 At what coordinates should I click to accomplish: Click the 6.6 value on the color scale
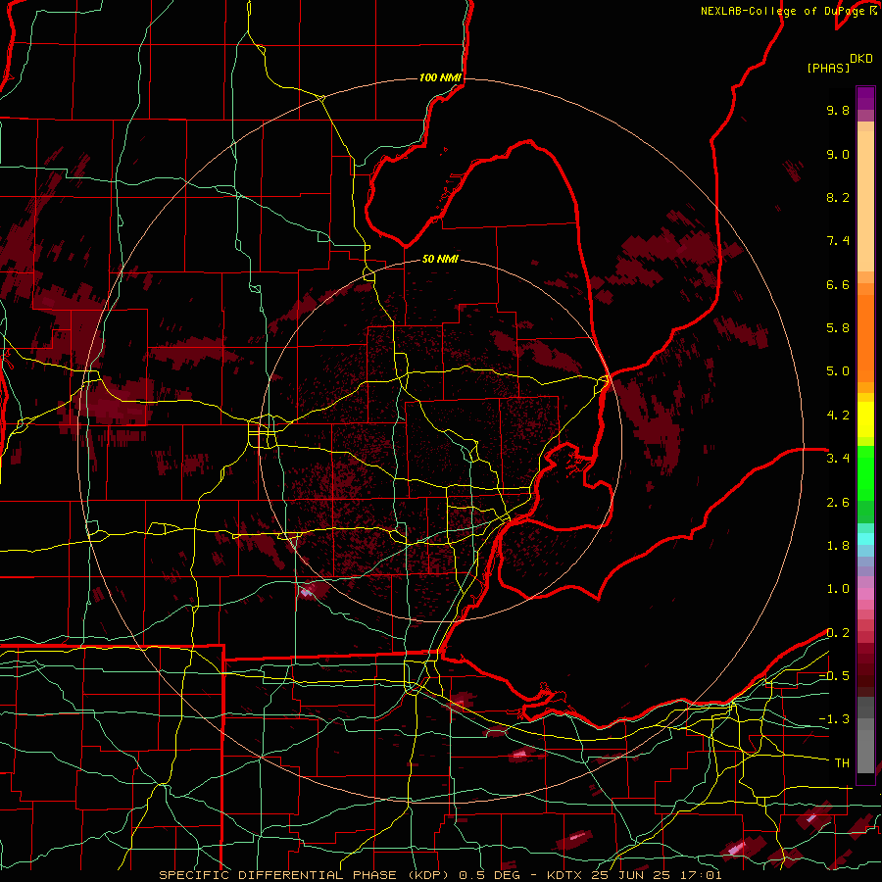838,284
